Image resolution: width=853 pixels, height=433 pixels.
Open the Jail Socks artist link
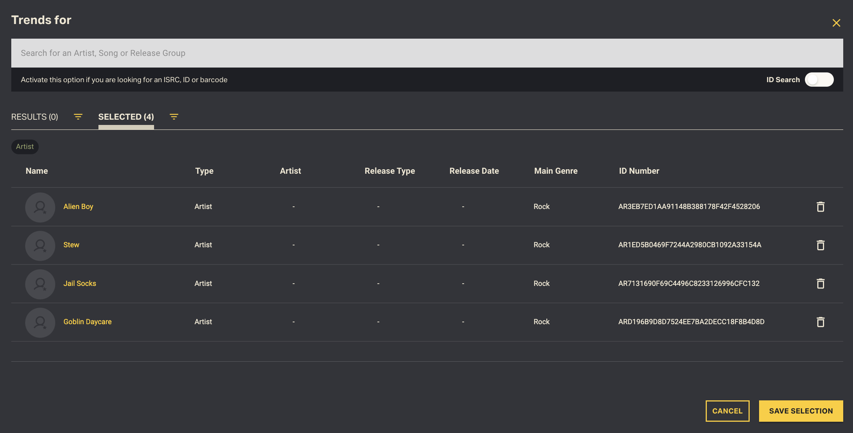pos(80,284)
